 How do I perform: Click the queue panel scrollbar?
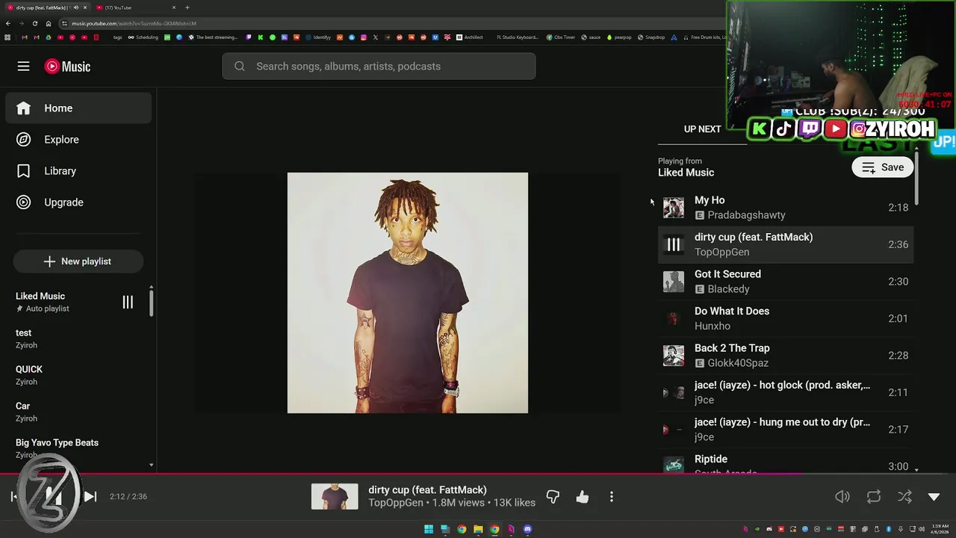click(x=916, y=179)
